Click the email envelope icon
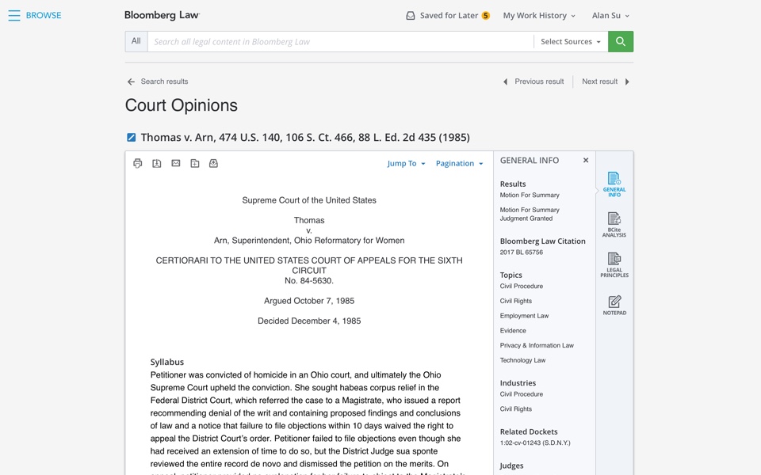Viewport: 761px width, 475px height. [x=176, y=163]
